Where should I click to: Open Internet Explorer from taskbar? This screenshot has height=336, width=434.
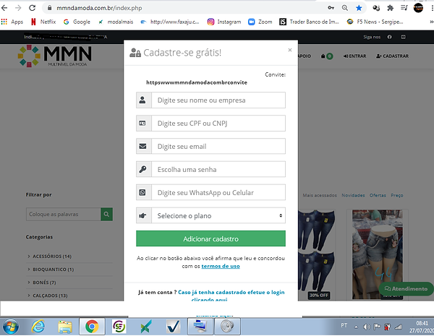(x=38, y=327)
